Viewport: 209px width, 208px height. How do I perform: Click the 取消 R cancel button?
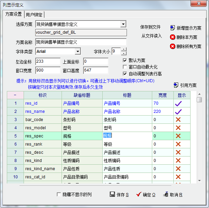[166, 194]
